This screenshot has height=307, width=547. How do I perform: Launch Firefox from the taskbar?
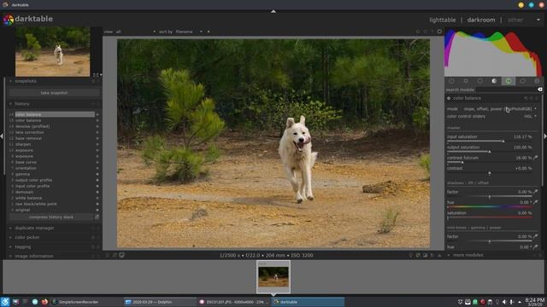coord(44,302)
